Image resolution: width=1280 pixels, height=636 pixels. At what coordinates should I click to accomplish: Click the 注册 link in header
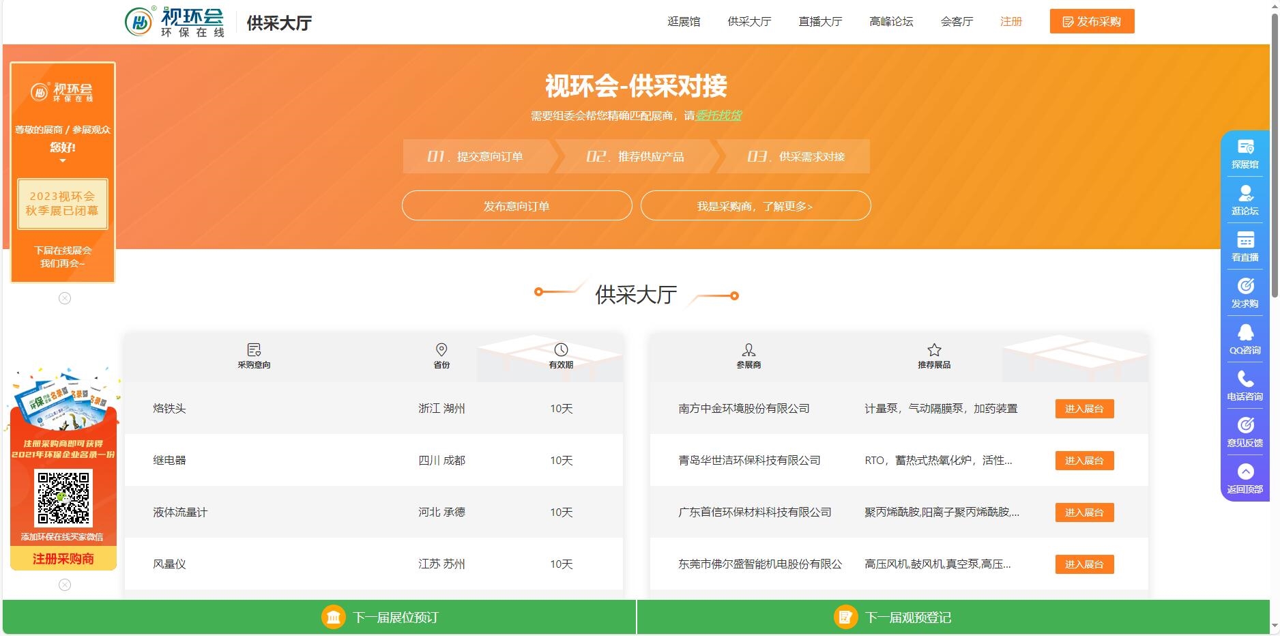coord(1011,22)
